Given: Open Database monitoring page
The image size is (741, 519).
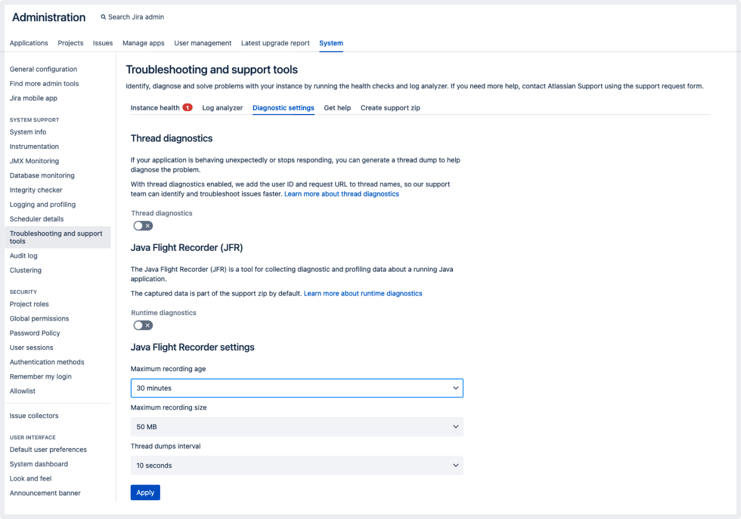Looking at the screenshot, I should [42, 175].
